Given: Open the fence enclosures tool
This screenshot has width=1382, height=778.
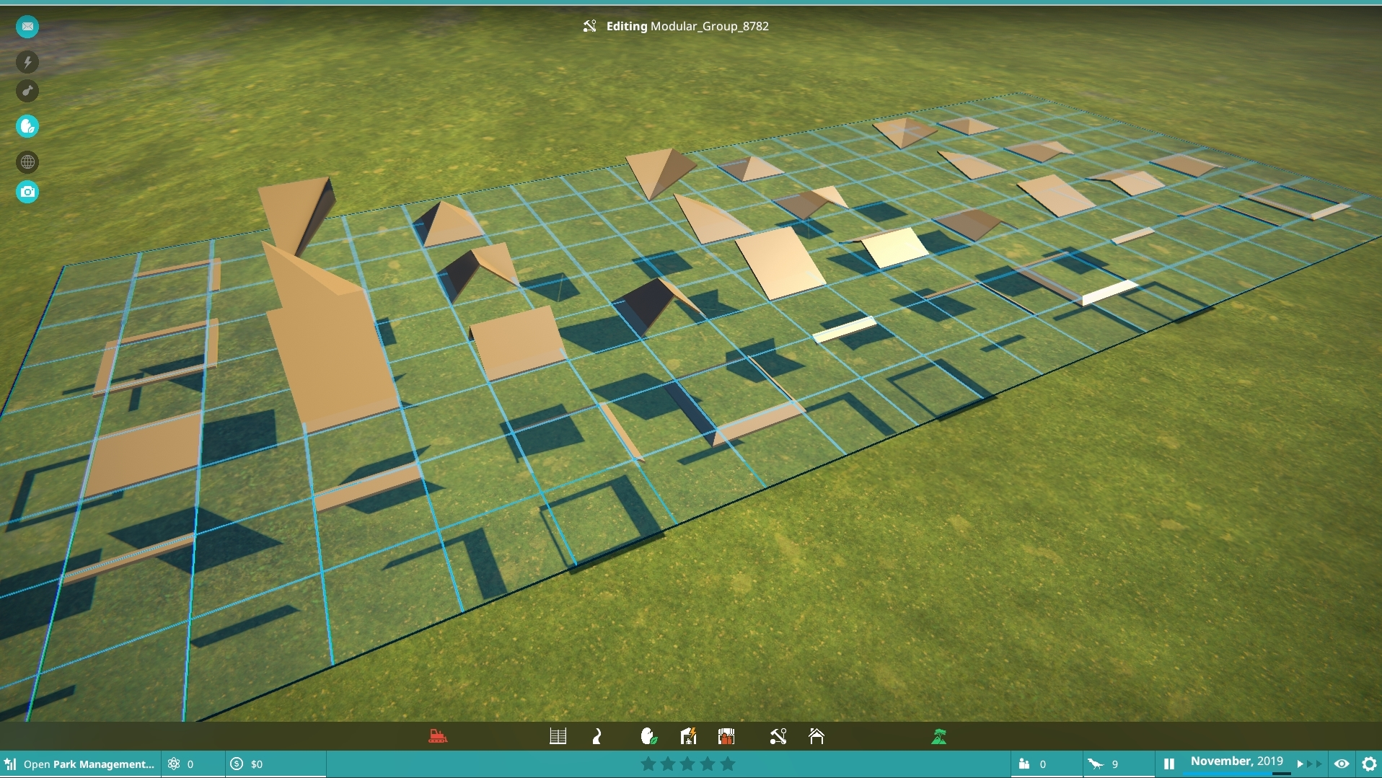Looking at the screenshot, I should pyautogui.click(x=558, y=736).
